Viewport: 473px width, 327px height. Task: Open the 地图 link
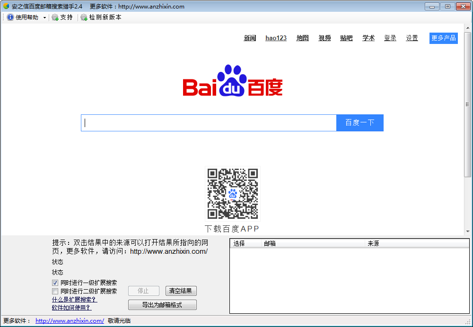click(x=302, y=38)
